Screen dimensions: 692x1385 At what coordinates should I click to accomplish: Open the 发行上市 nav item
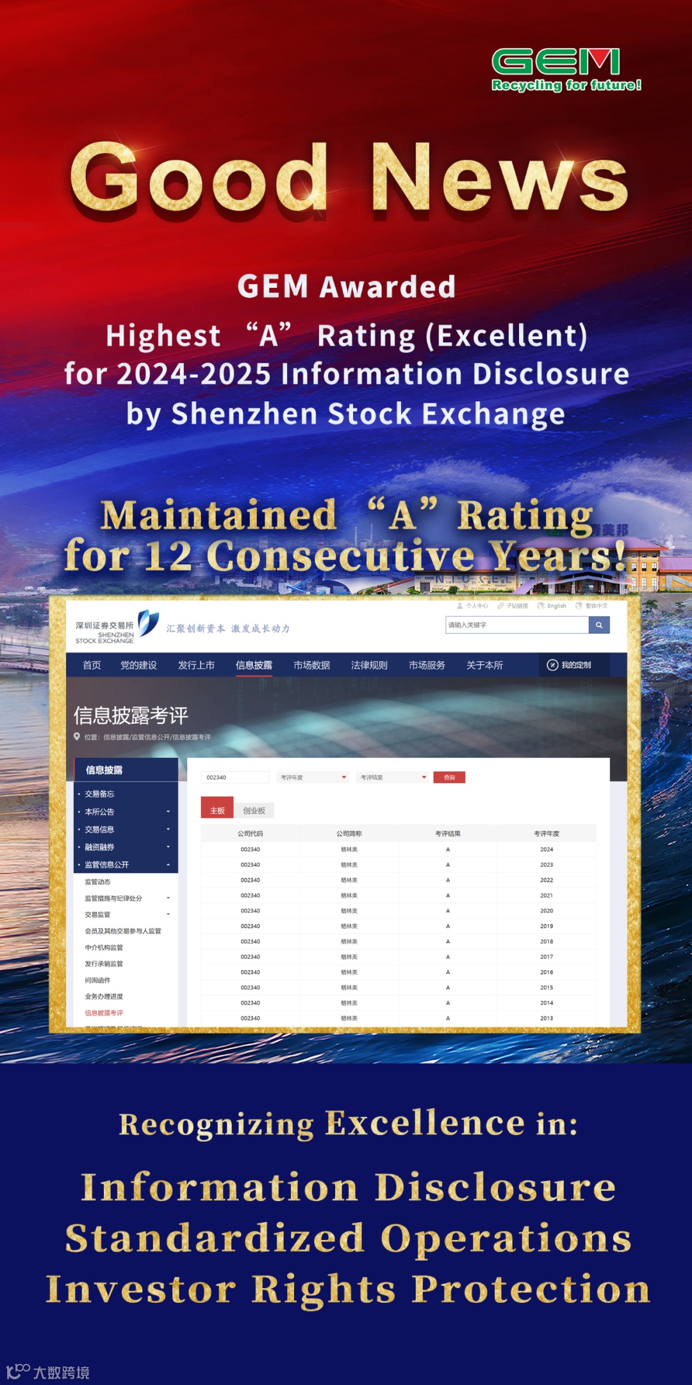[196, 665]
